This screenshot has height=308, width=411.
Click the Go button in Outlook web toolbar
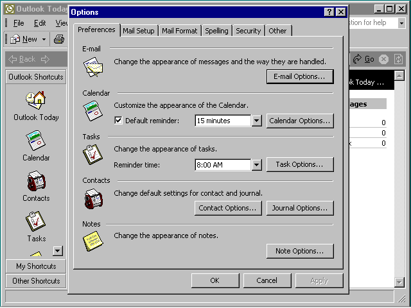tap(363, 59)
